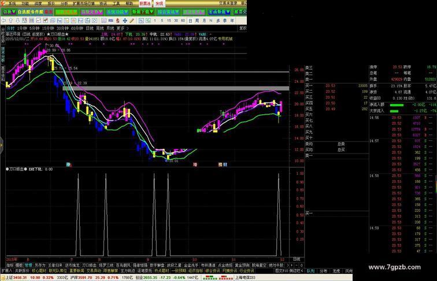Image resolution: width=437 pixels, height=281 pixels.
Task: Open the candlestick chart toolbar icon
Action: [46, 21]
